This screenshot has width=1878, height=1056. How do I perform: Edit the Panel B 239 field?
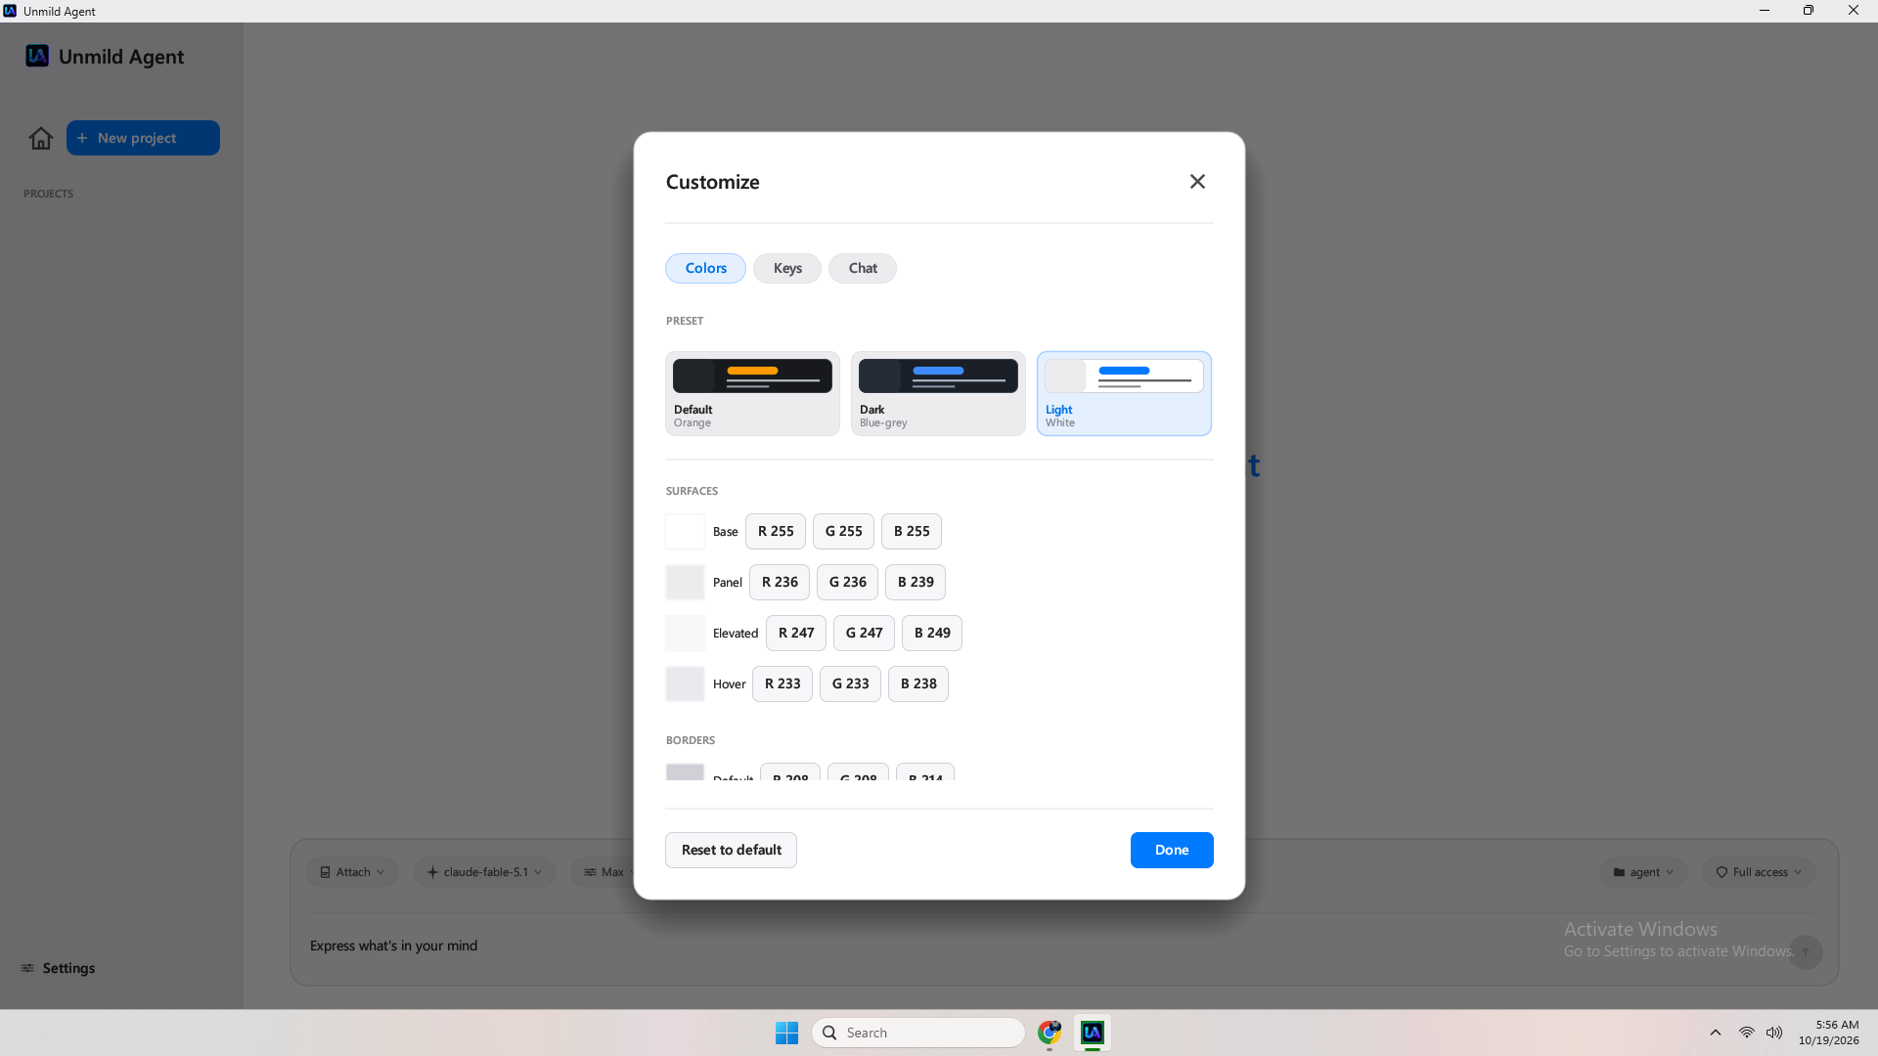(x=916, y=582)
